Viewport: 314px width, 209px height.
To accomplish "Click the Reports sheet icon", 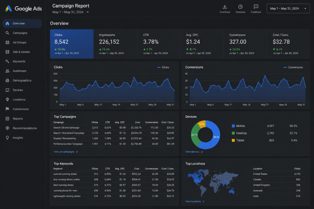I will pos(7,118).
